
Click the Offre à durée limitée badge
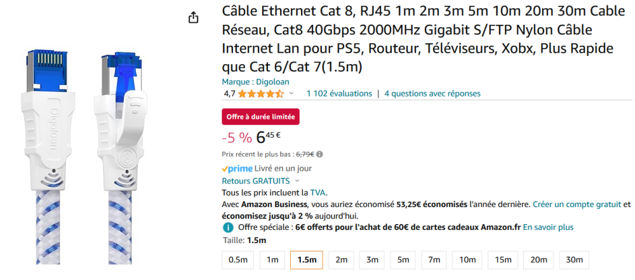(260, 117)
